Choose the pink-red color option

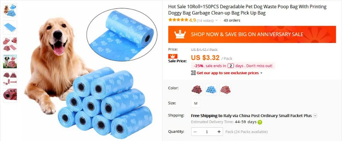(x=225, y=89)
